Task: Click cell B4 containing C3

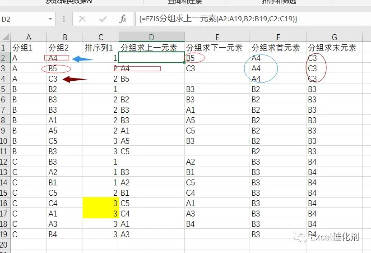Action: click(x=65, y=79)
